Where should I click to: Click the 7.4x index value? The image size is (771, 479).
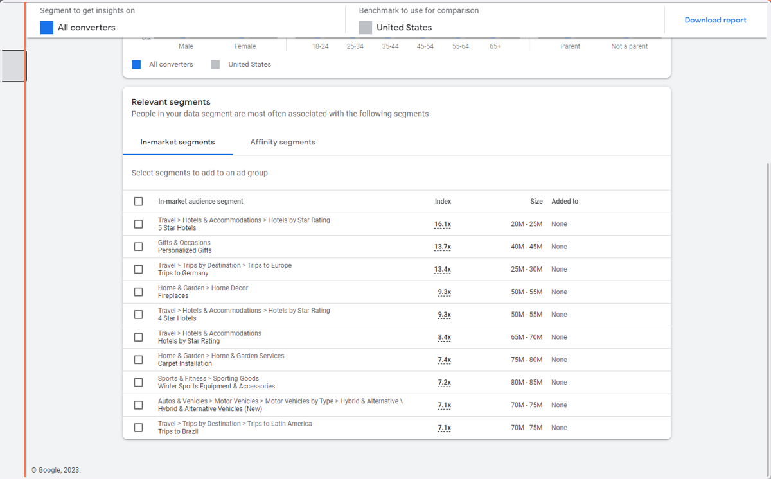click(445, 360)
